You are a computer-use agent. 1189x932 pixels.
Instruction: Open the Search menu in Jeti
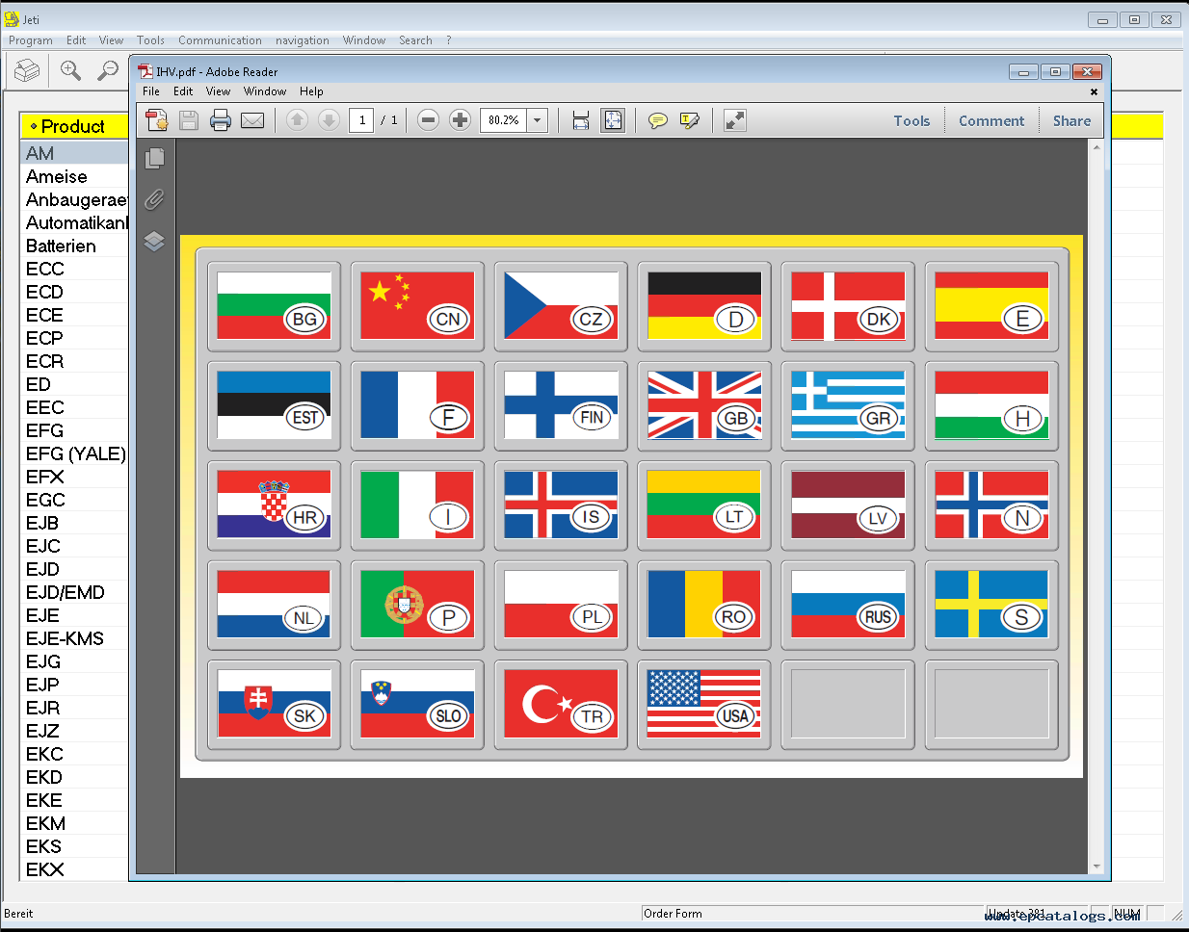415,40
